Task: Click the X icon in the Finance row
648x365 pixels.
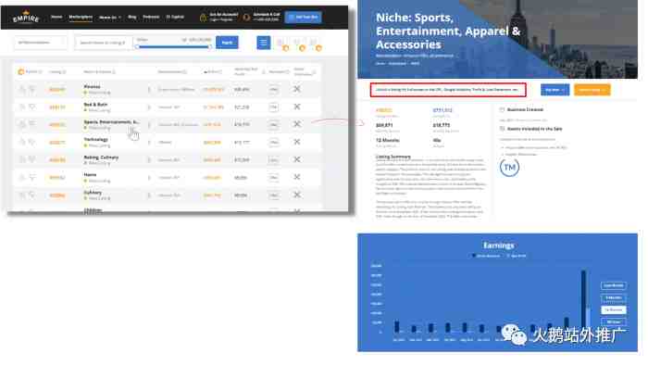Action: 297,89
